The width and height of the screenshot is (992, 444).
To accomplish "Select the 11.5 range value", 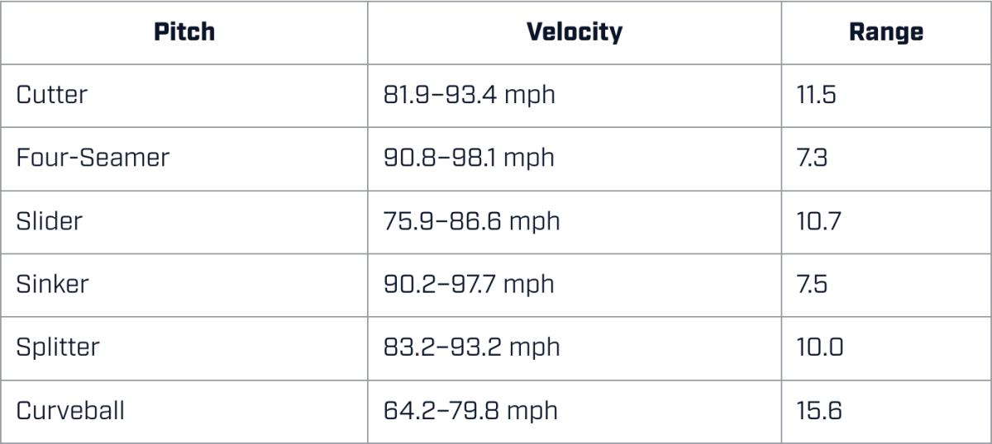I will tap(818, 95).
